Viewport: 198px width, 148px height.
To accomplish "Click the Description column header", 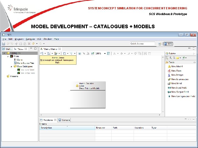I will coord(46,128).
